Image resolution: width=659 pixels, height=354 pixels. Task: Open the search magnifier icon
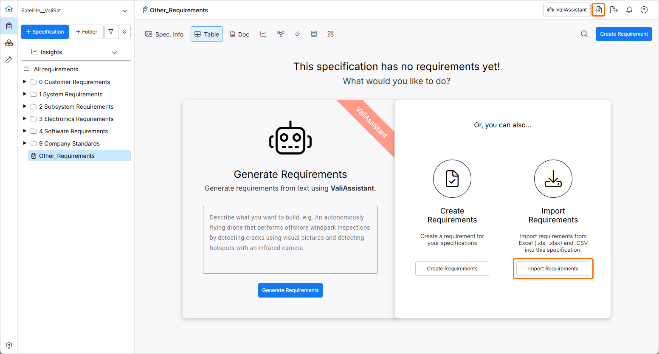(x=584, y=34)
